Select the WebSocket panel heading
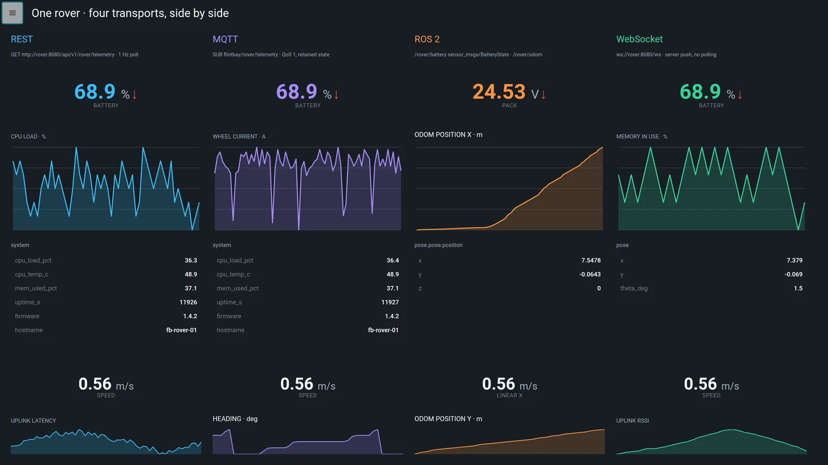The width and height of the screenshot is (828, 465). pos(640,39)
